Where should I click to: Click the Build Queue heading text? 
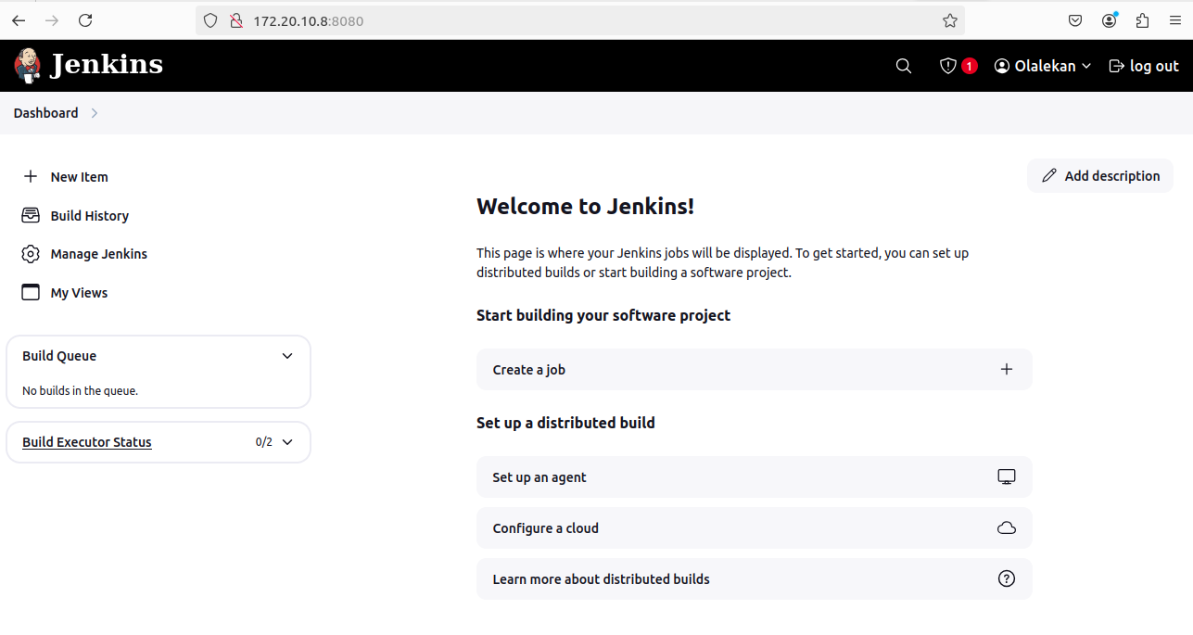59,356
